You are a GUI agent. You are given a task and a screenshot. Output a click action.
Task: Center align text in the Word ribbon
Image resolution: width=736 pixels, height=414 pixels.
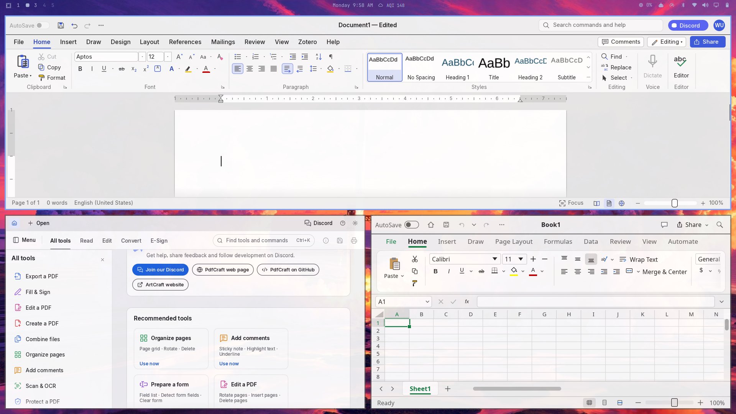(250, 69)
